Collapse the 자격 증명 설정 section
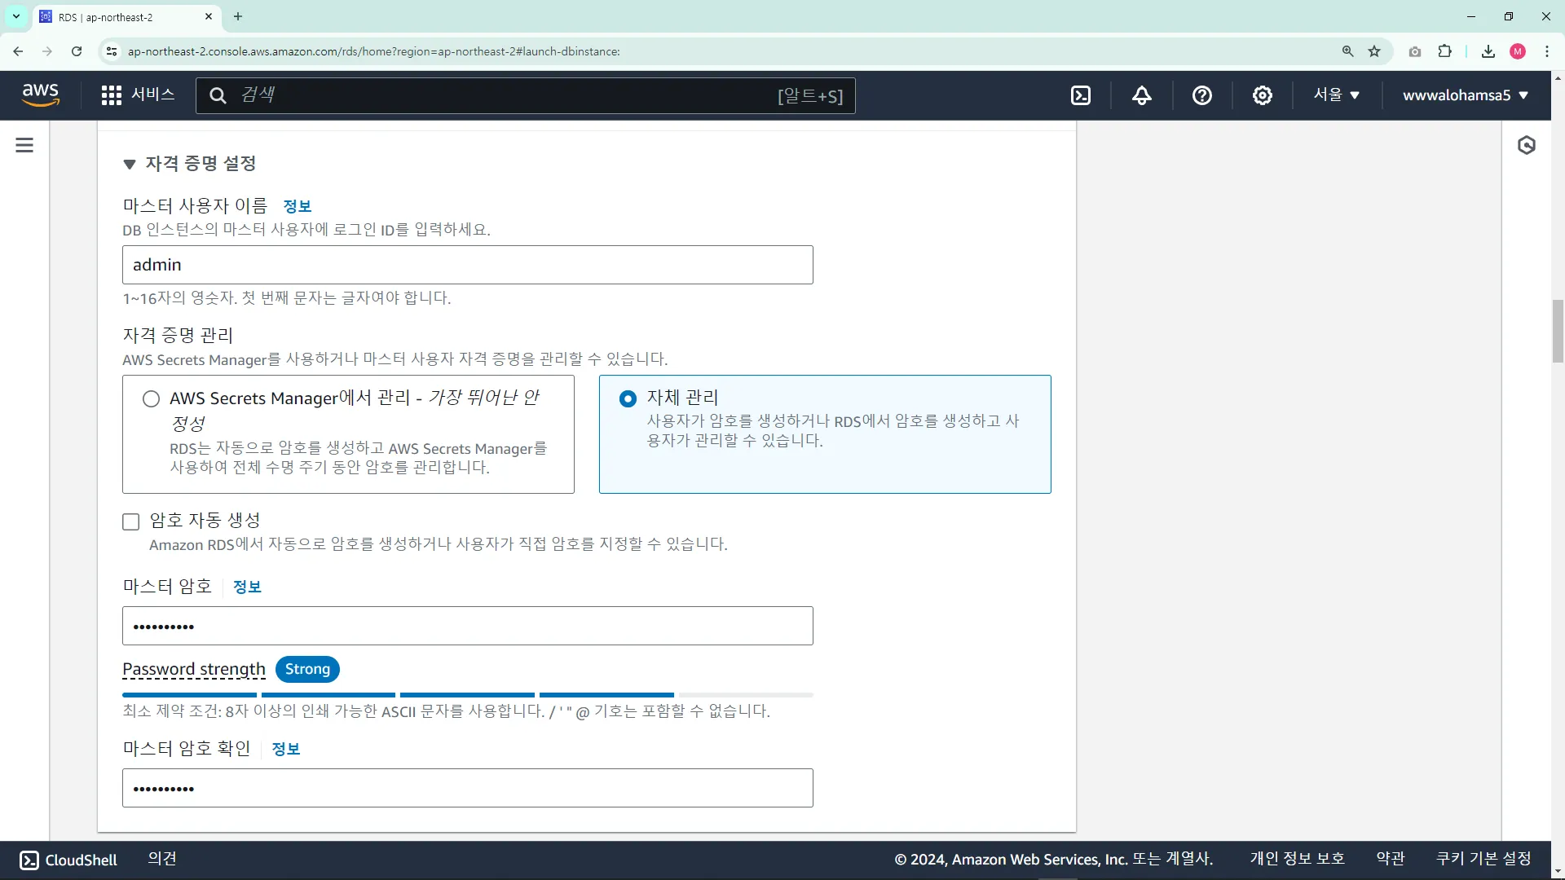Viewport: 1565px width, 880px height. pos(130,164)
